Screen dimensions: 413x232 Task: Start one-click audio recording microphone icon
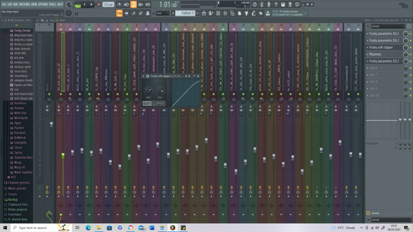269,4
